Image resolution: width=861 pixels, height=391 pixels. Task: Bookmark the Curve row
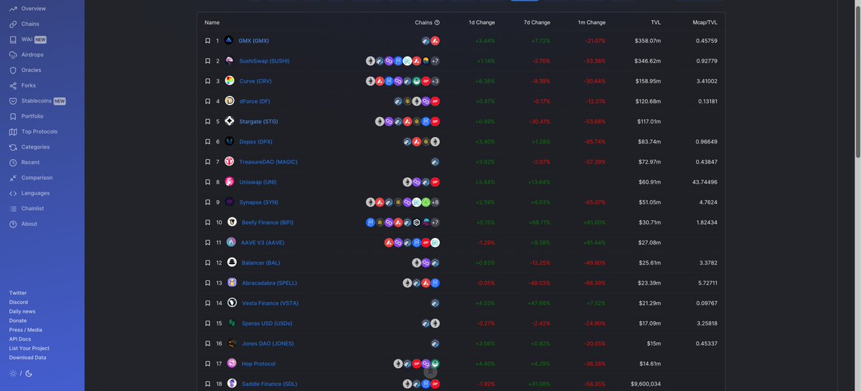[x=208, y=81]
